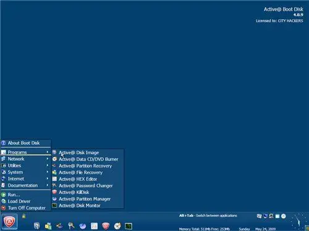Click the padlock icon above the taskbar
This screenshot has width=309, height=231.
(24, 216)
